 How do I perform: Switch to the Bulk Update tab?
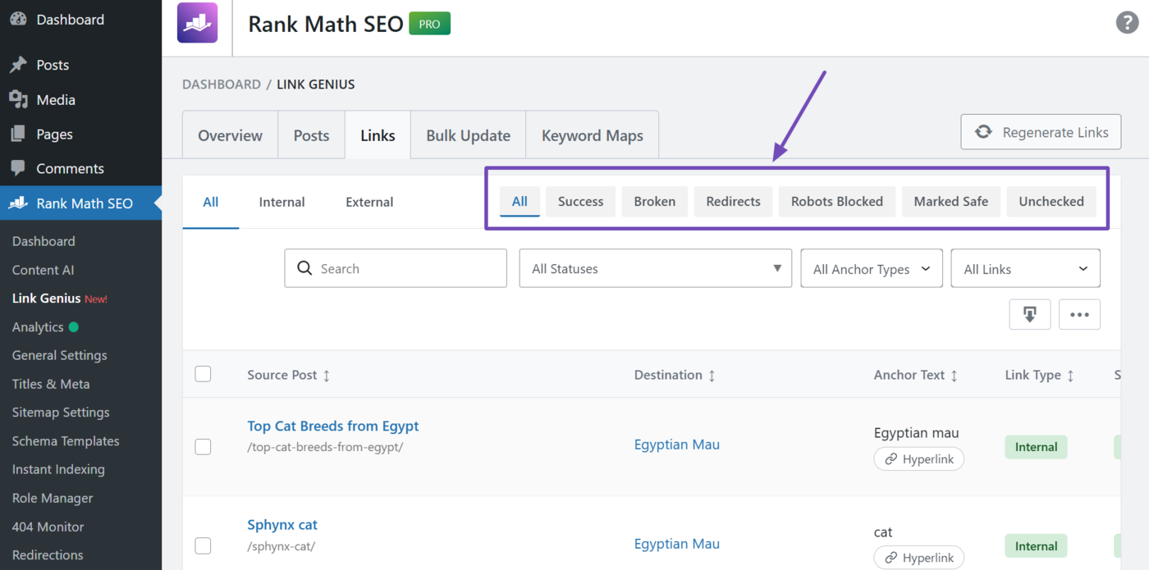[x=467, y=135]
